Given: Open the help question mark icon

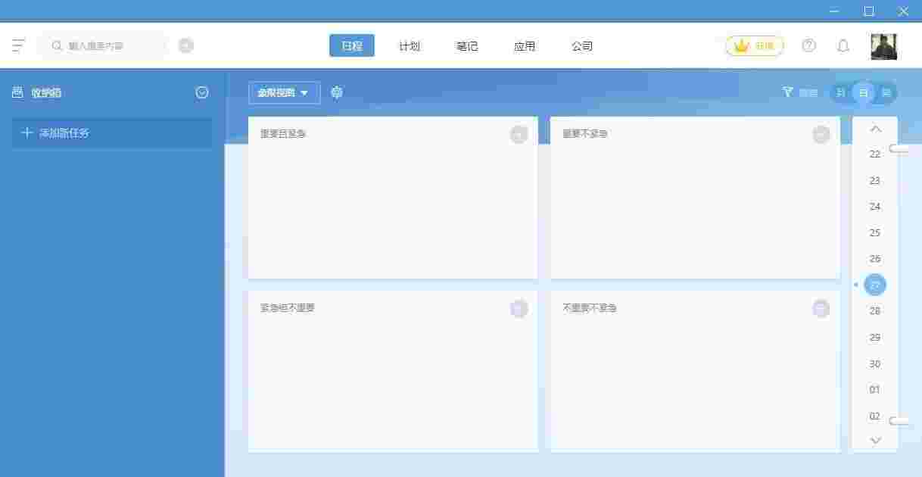Looking at the screenshot, I should pos(808,45).
